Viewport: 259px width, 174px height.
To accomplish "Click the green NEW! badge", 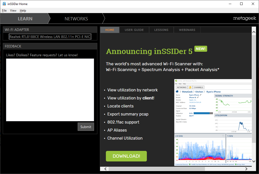I will pyautogui.click(x=201, y=49).
